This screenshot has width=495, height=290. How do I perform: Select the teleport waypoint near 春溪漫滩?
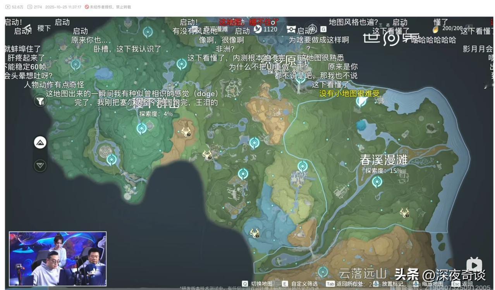[x=378, y=181]
